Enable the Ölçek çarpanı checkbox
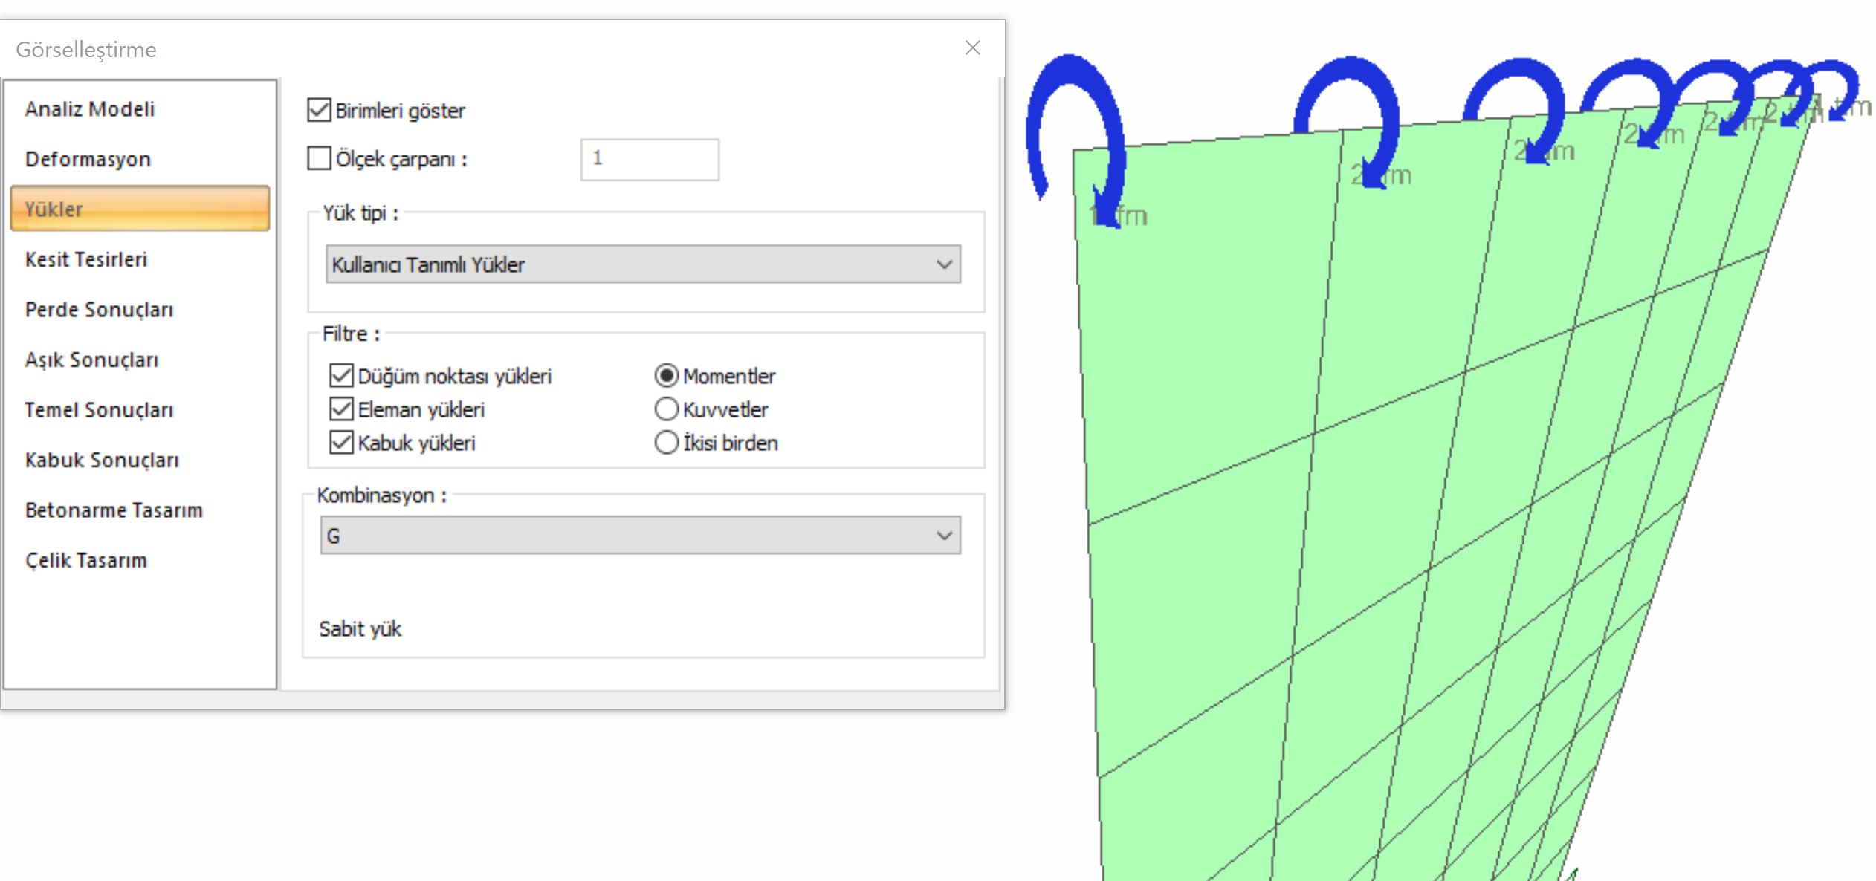 [x=319, y=158]
